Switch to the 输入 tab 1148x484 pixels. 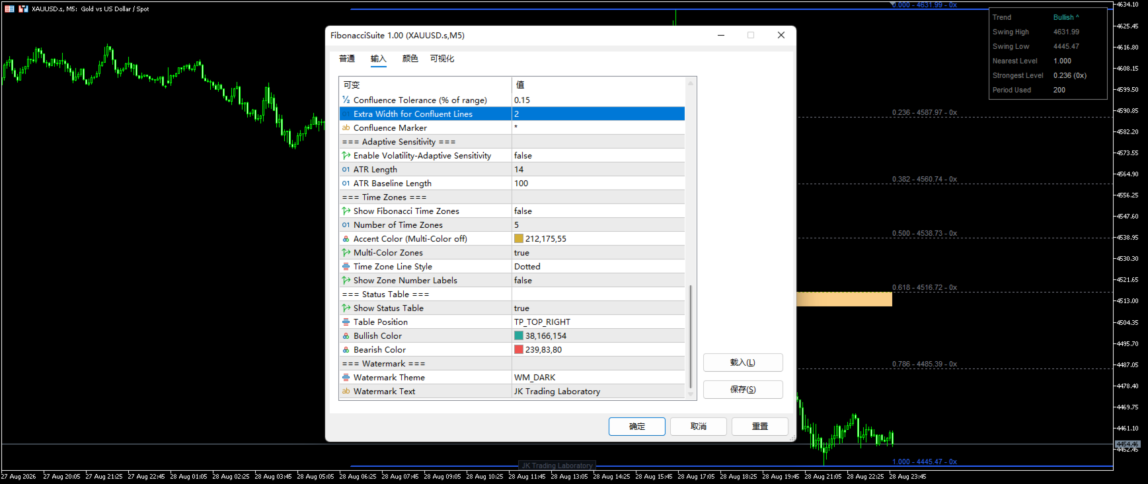point(378,59)
